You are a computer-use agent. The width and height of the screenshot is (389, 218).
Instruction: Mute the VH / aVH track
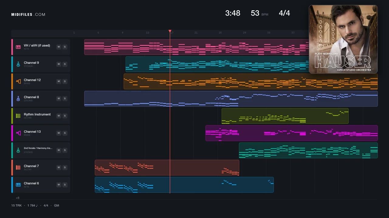(x=59, y=47)
